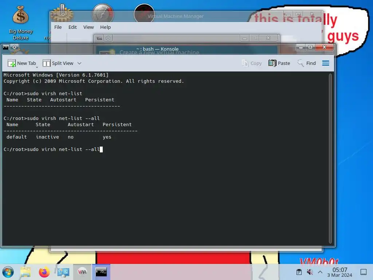Viewport: 373px width, 280px height.
Task: Open the system settings taskbar icon
Action: [63, 272]
